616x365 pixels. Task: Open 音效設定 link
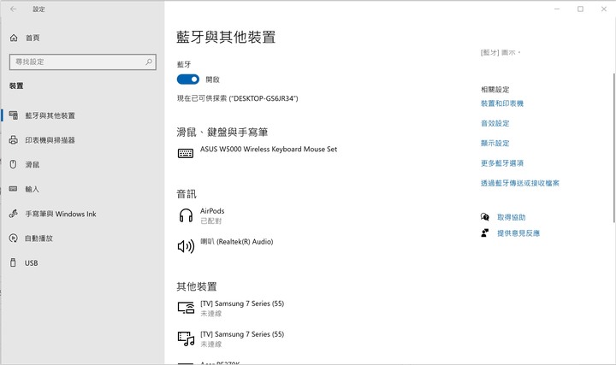(495, 124)
